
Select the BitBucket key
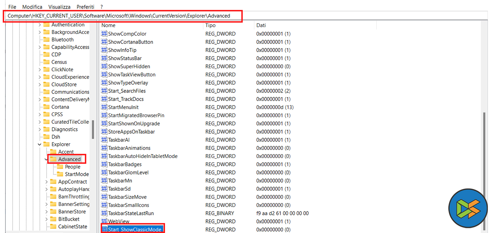(69, 219)
